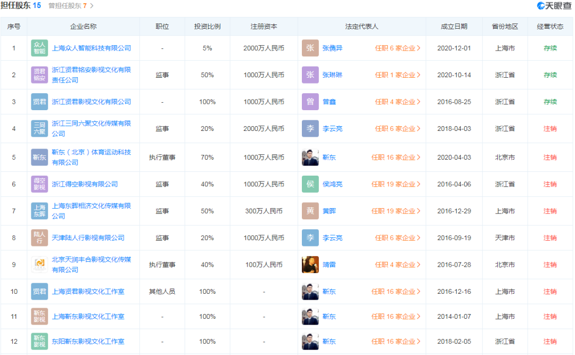
Task: Expand 任职 1 家企业 for 张琳琳
Action: click(x=398, y=75)
